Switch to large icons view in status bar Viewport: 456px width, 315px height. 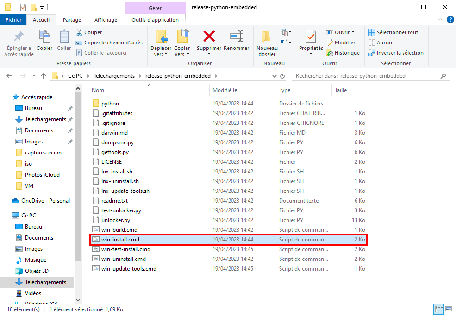pyautogui.click(x=449, y=309)
